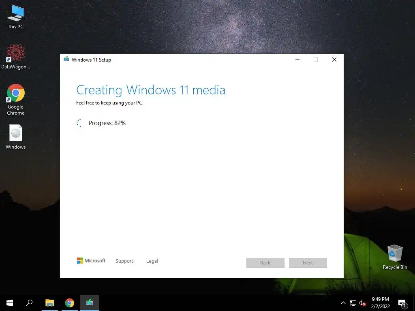Open taskbar search magnifier
The image size is (415, 311).
point(29,303)
